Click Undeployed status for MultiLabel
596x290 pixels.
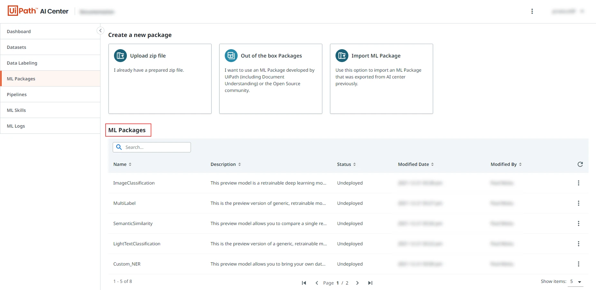[350, 203]
